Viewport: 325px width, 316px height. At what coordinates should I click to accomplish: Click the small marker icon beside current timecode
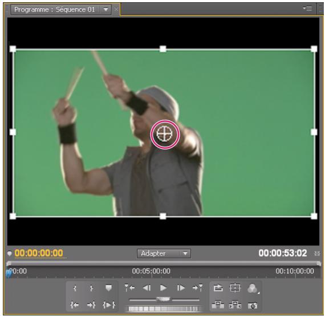(x=10, y=254)
